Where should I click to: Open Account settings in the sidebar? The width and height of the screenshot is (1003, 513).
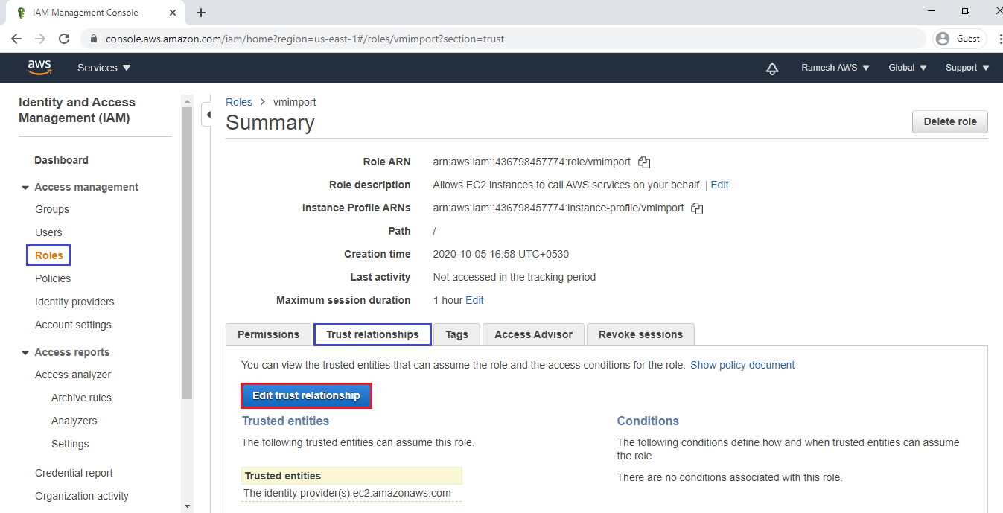coord(73,325)
